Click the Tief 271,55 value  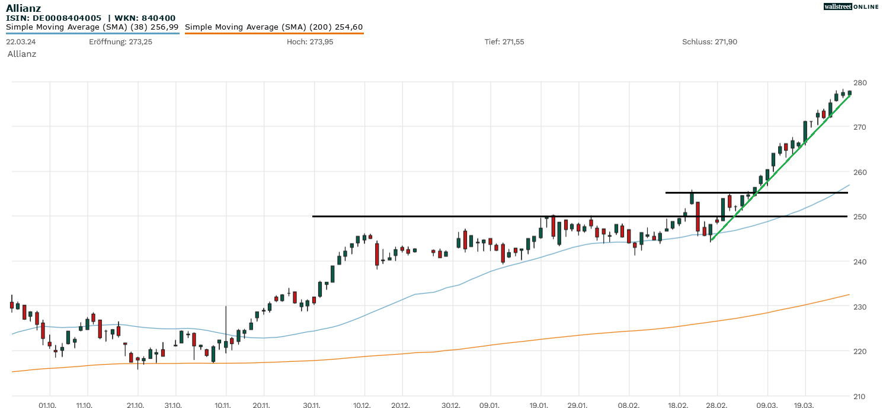click(x=504, y=42)
